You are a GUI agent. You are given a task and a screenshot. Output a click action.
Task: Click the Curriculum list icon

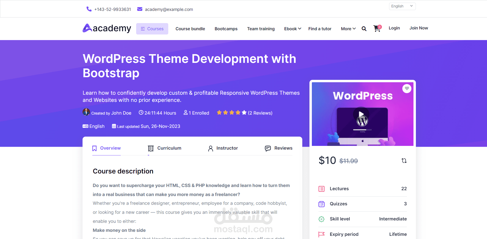click(151, 148)
